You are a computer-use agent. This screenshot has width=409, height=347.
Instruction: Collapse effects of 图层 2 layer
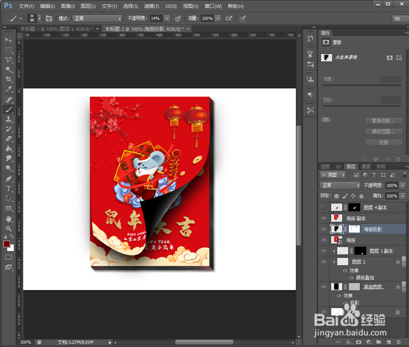(x=404, y=262)
